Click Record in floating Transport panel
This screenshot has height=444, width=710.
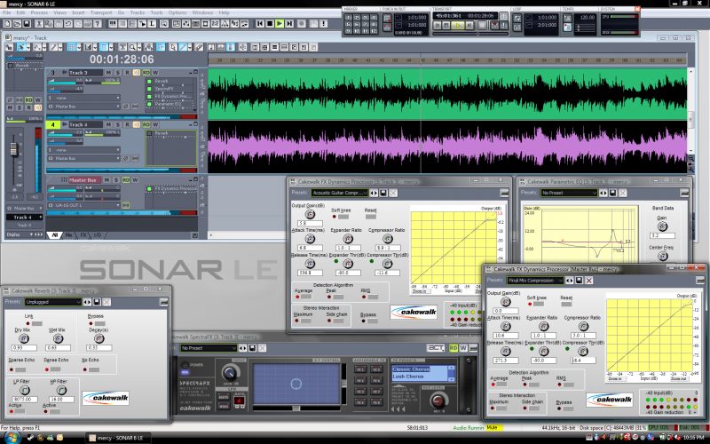(x=482, y=26)
